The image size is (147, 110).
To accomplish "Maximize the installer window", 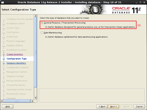I will (140, 2).
